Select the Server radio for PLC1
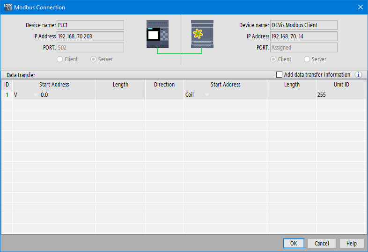Viewport: 368px width, 252px height. pos(94,59)
